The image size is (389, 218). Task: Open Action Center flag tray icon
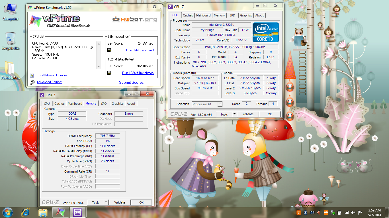[x=360, y=212]
